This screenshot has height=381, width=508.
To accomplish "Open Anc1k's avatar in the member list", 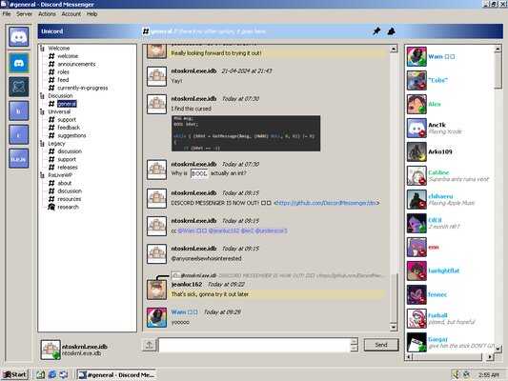I will pos(417,129).
